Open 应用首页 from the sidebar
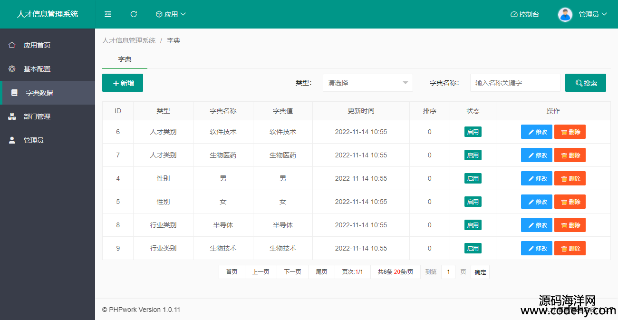This screenshot has width=618, height=320. 37,45
